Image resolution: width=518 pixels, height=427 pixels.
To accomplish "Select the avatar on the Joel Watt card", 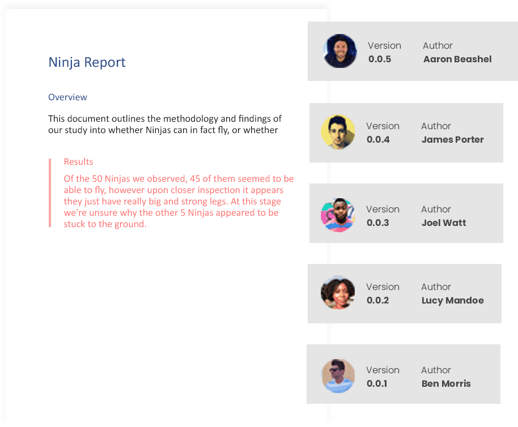I will 338,215.
